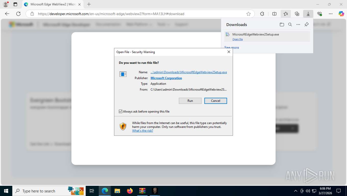Uncheck Always ask before opening this file

[x=121, y=112]
